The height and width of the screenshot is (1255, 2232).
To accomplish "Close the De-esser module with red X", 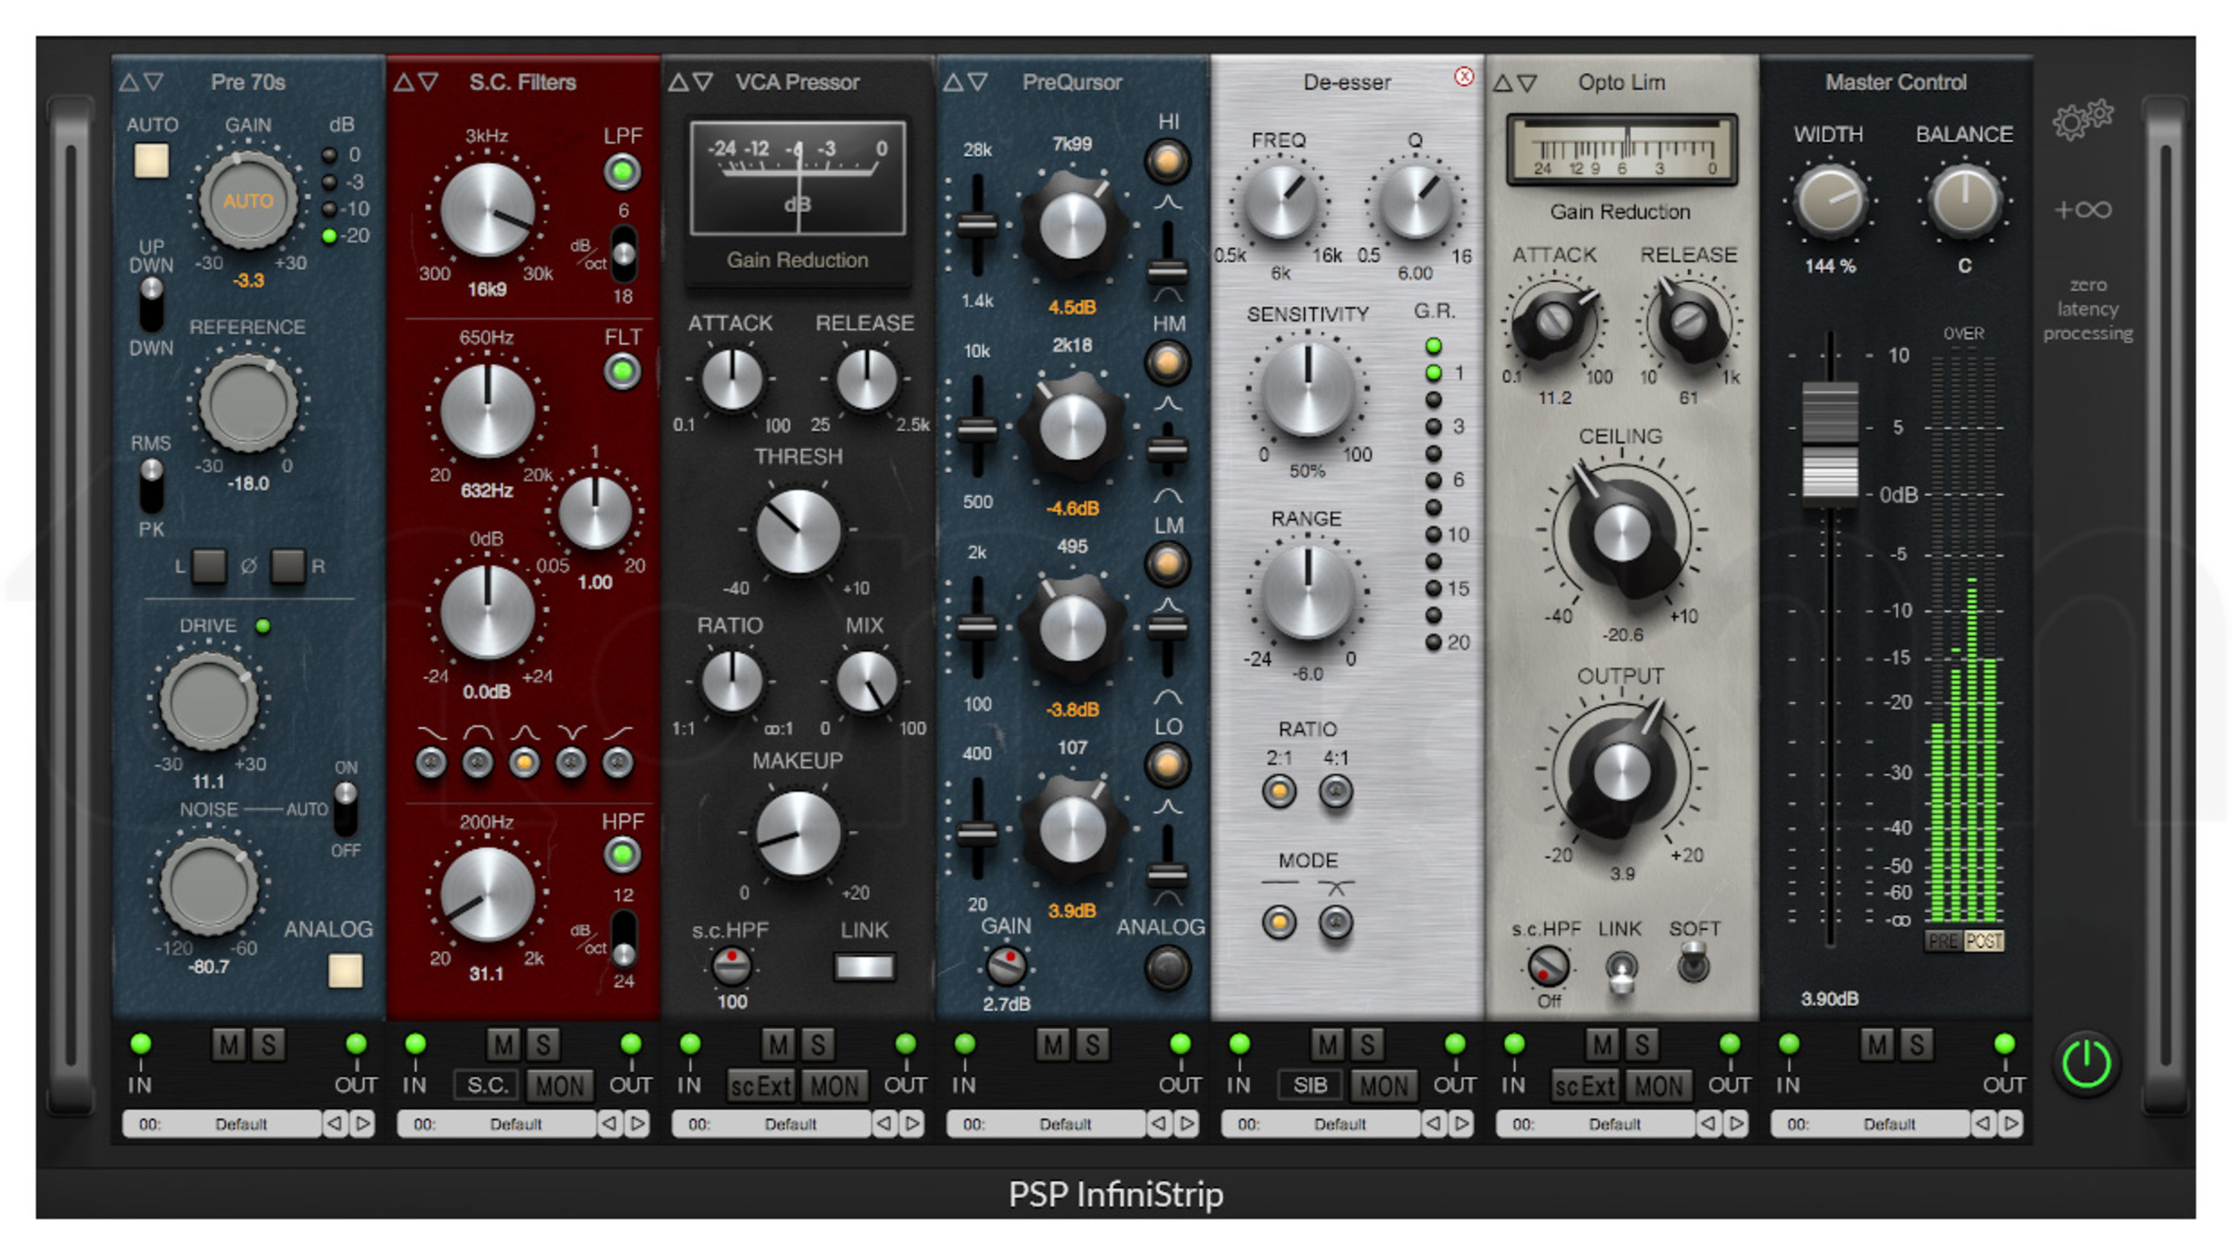I will (1463, 77).
